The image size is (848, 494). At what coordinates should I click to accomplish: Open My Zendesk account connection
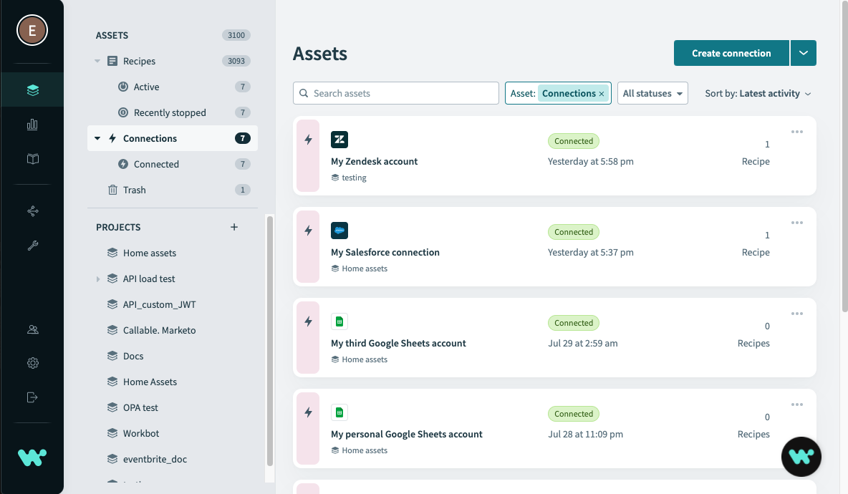(374, 161)
